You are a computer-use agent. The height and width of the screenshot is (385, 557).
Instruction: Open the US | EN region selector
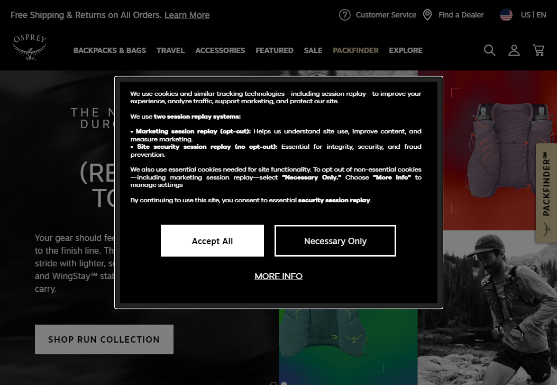click(533, 15)
